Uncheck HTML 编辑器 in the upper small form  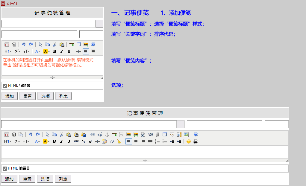(x=5, y=86)
